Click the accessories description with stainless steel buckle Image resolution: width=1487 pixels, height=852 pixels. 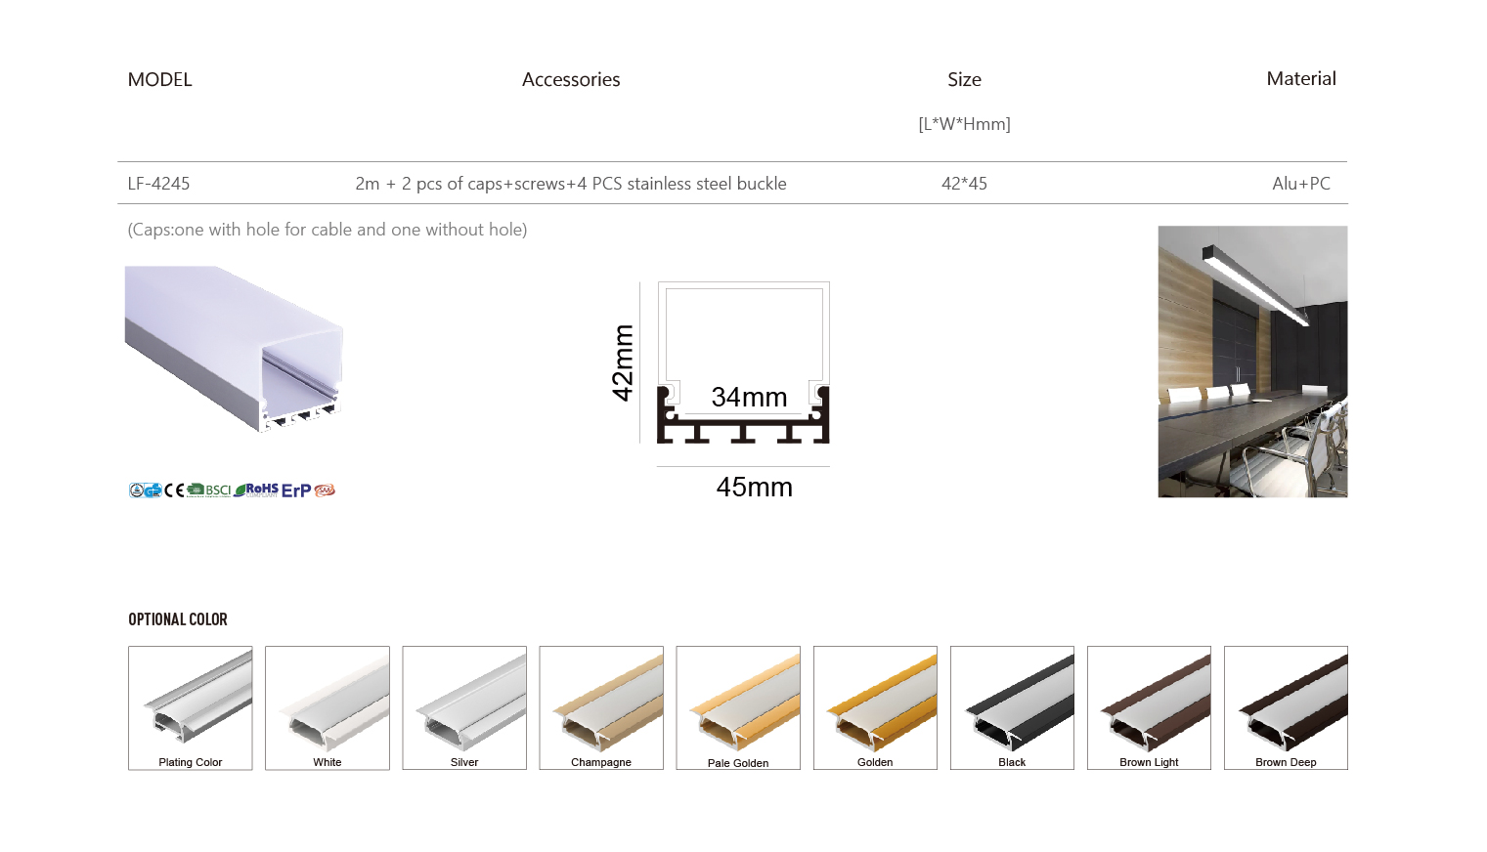tap(571, 184)
